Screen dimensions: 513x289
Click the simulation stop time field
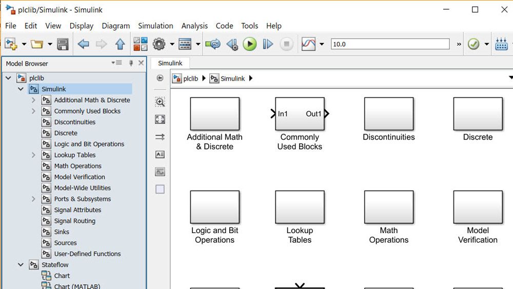pyautogui.click(x=390, y=44)
